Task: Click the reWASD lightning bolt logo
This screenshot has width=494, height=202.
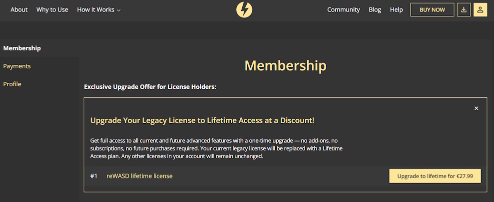Action: pos(244,10)
